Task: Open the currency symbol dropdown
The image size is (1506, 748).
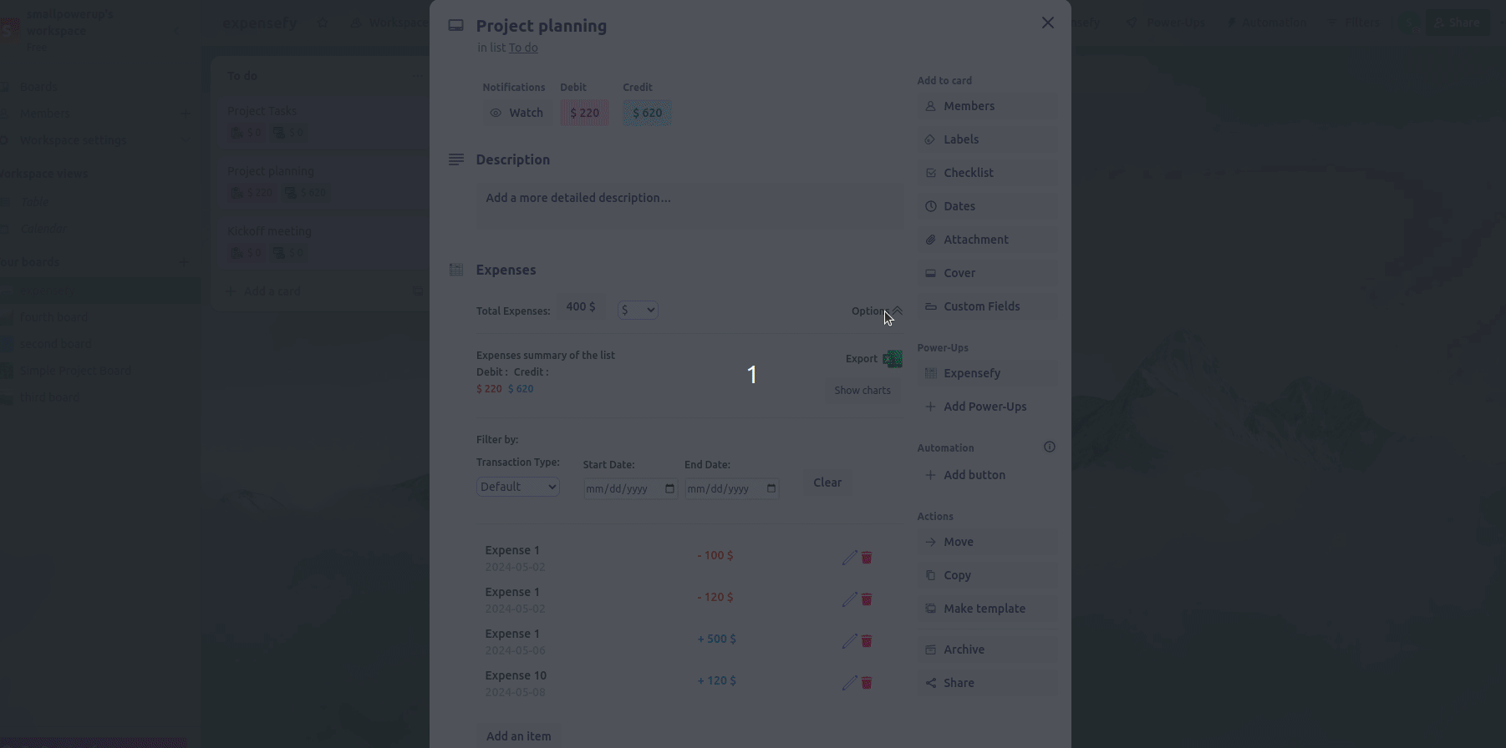Action: click(x=638, y=310)
